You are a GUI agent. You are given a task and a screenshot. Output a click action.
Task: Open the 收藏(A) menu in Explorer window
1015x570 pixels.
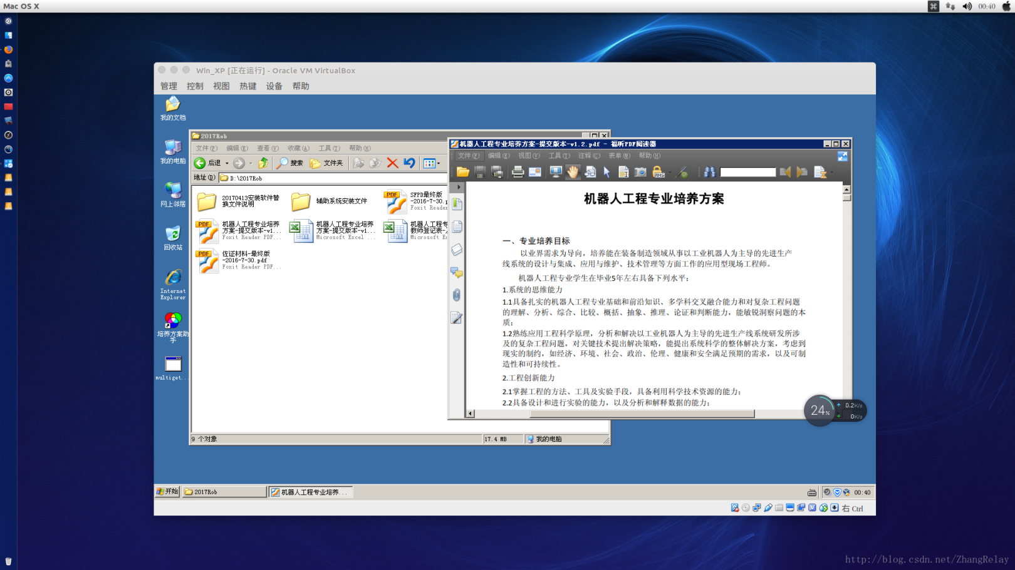tap(298, 148)
